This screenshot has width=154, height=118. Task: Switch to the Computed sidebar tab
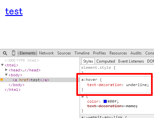pyautogui.click(x=106, y=61)
